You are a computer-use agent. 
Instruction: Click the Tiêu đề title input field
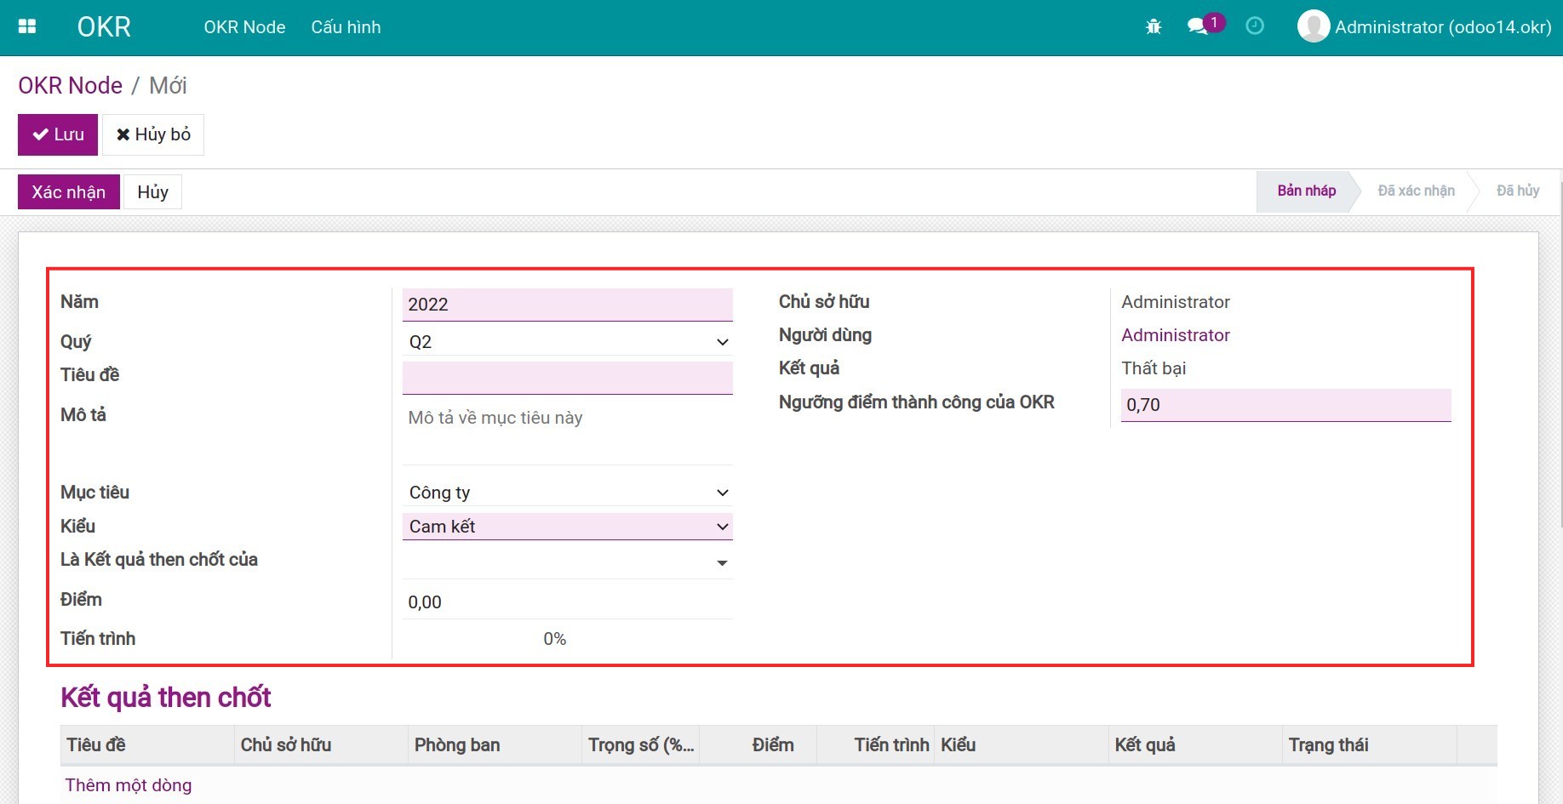pyautogui.click(x=567, y=378)
